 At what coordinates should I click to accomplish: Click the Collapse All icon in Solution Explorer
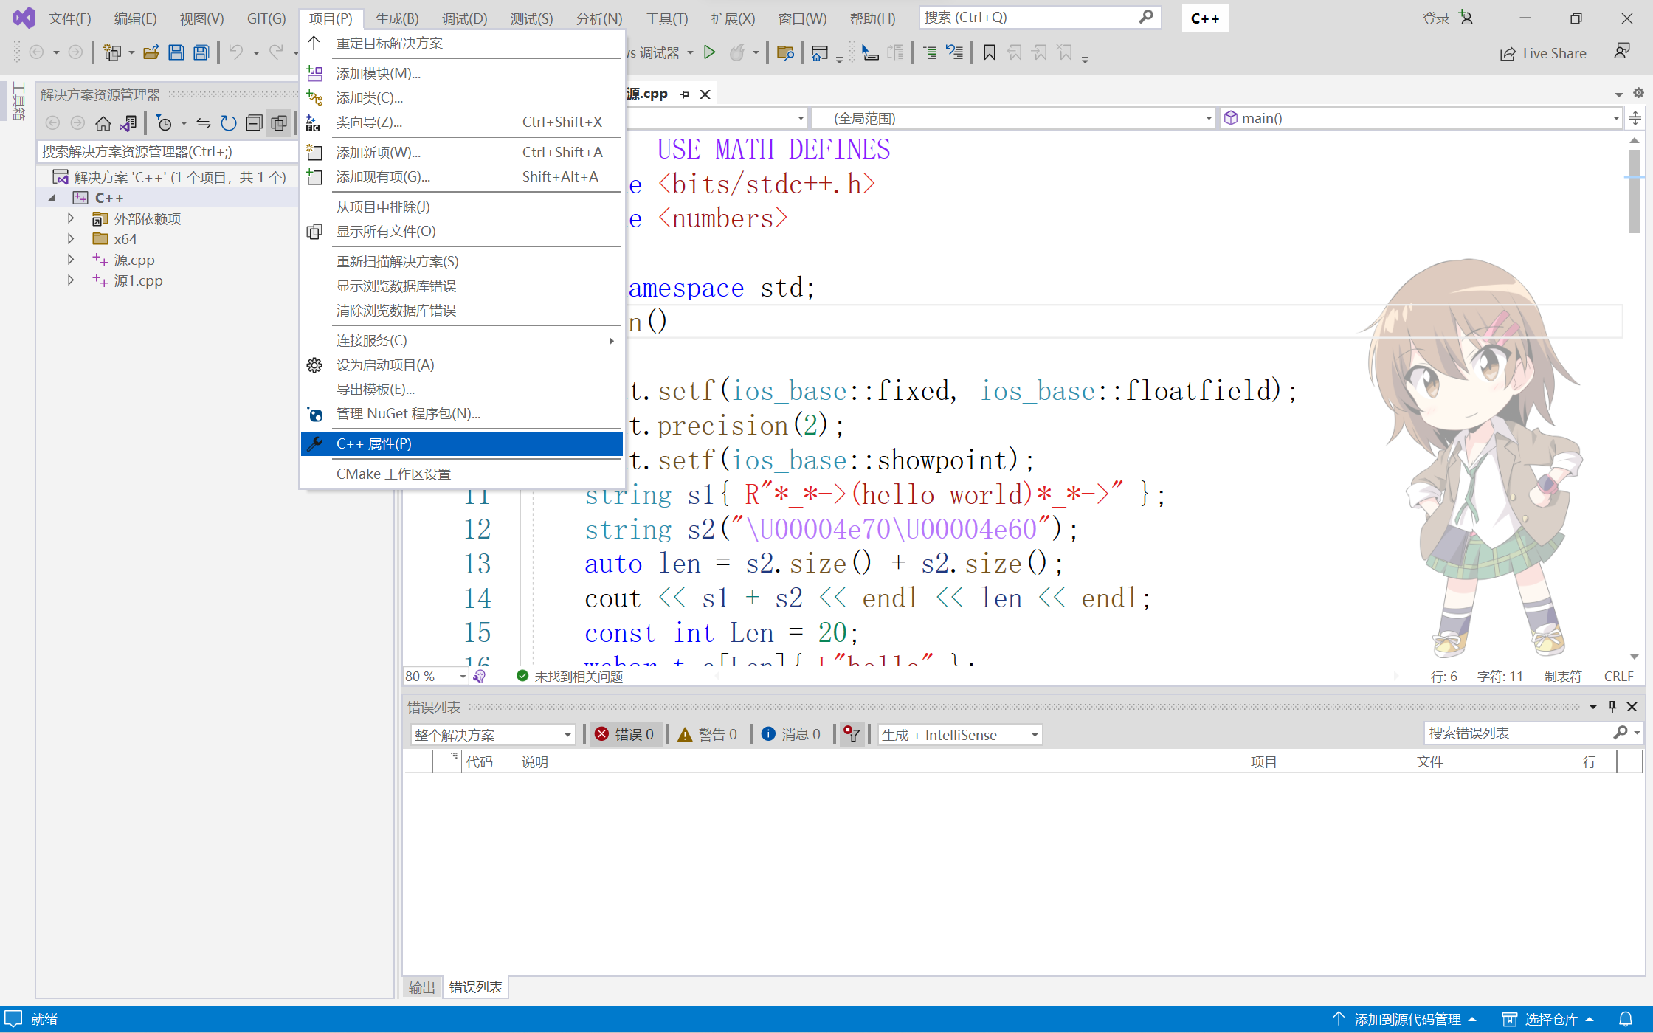click(254, 123)
